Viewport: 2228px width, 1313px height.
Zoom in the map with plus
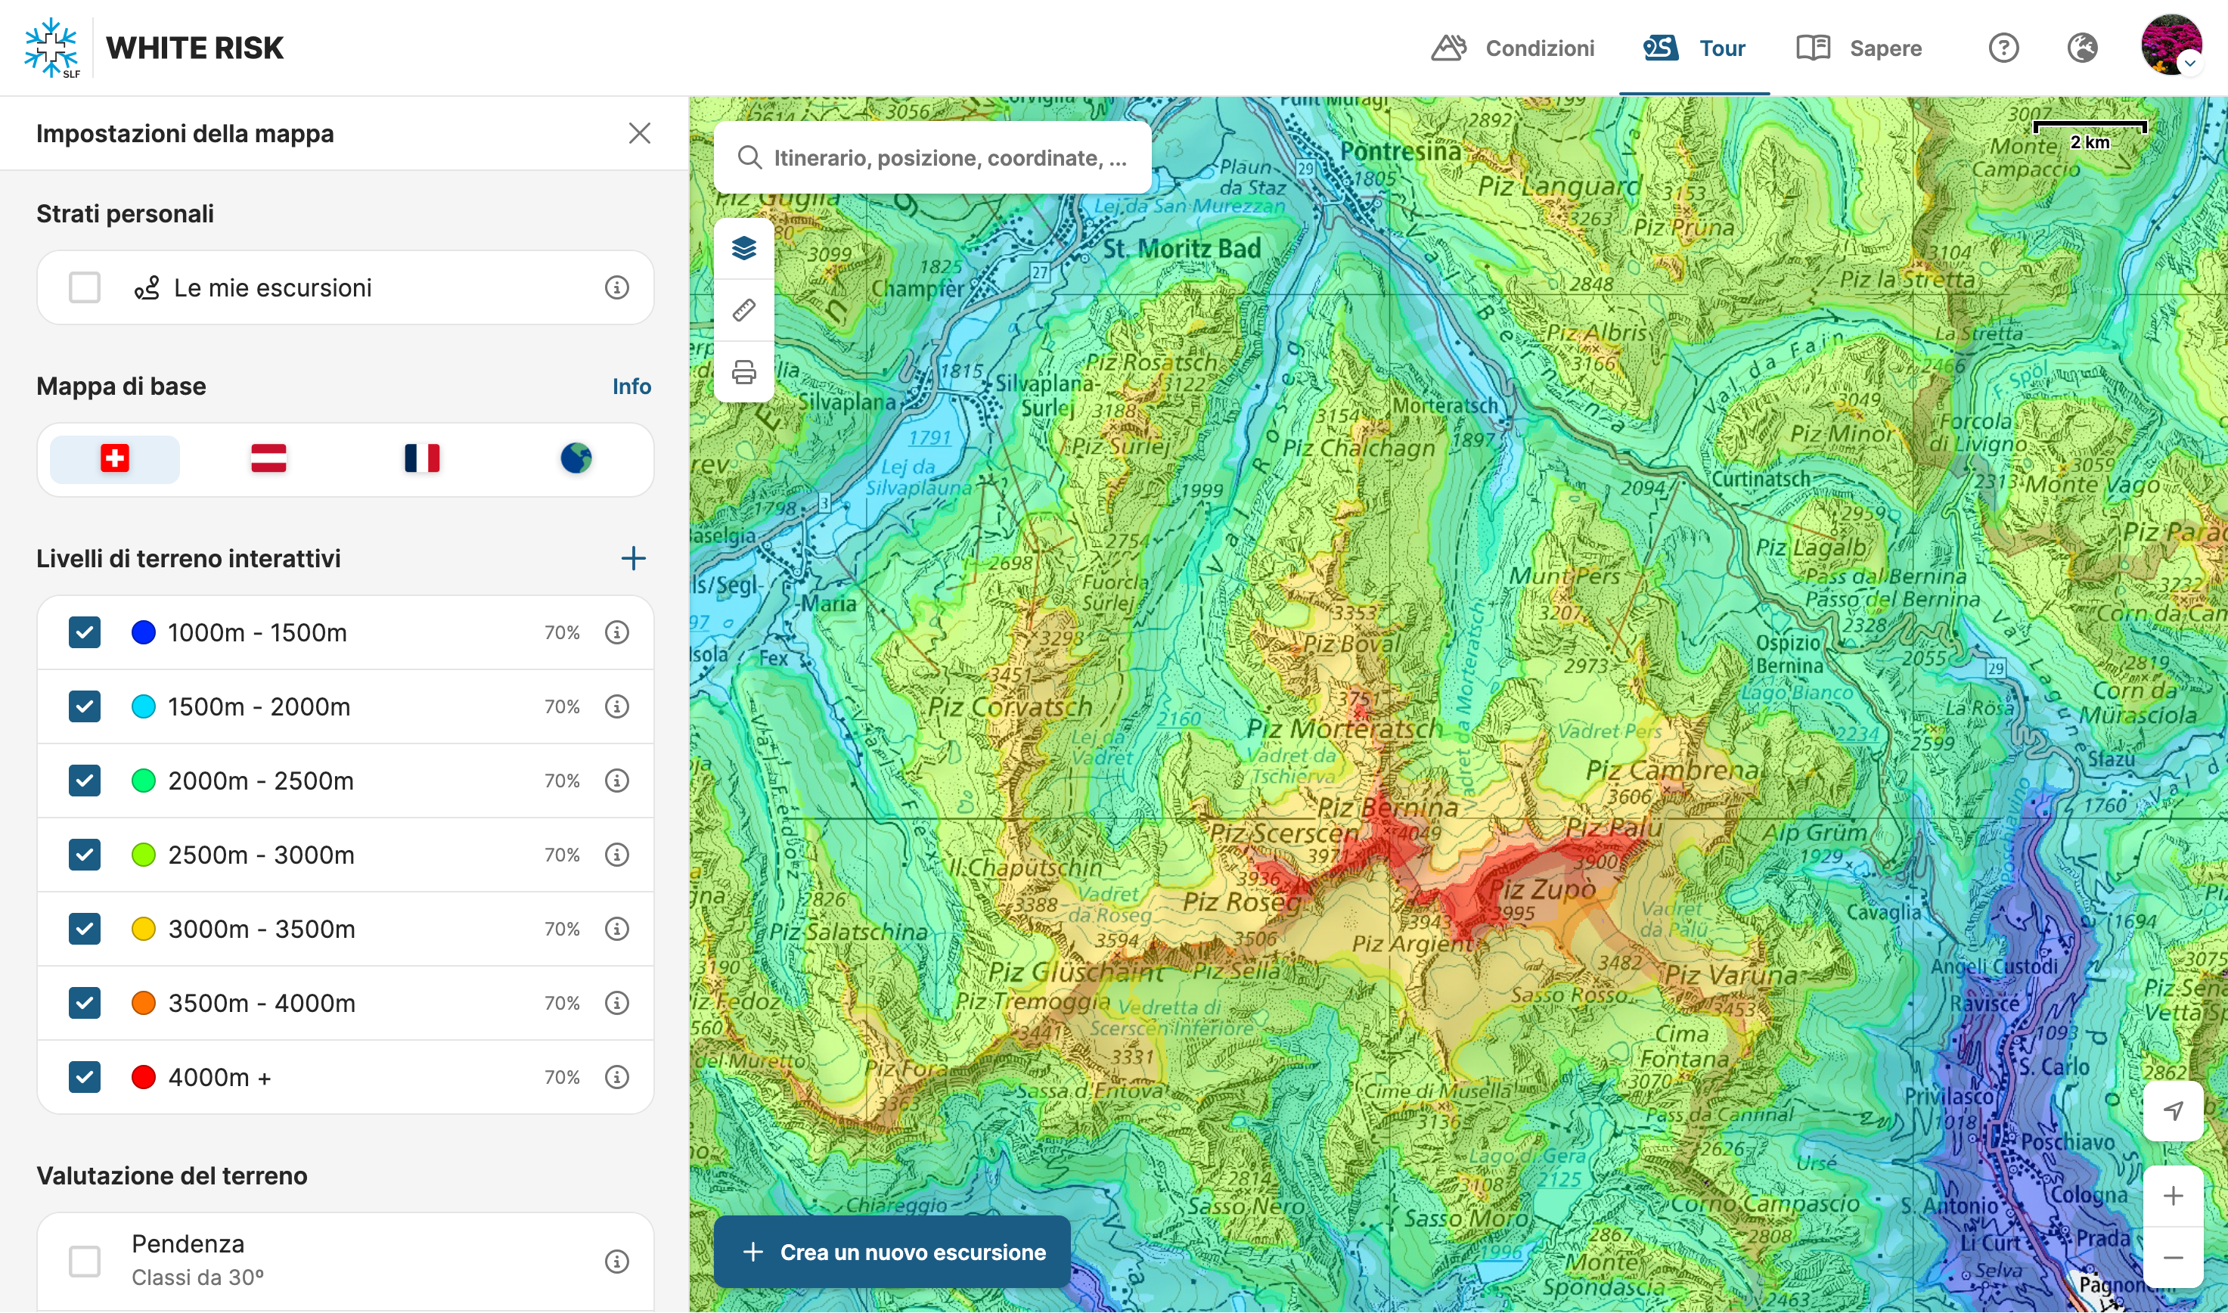2172,1197
